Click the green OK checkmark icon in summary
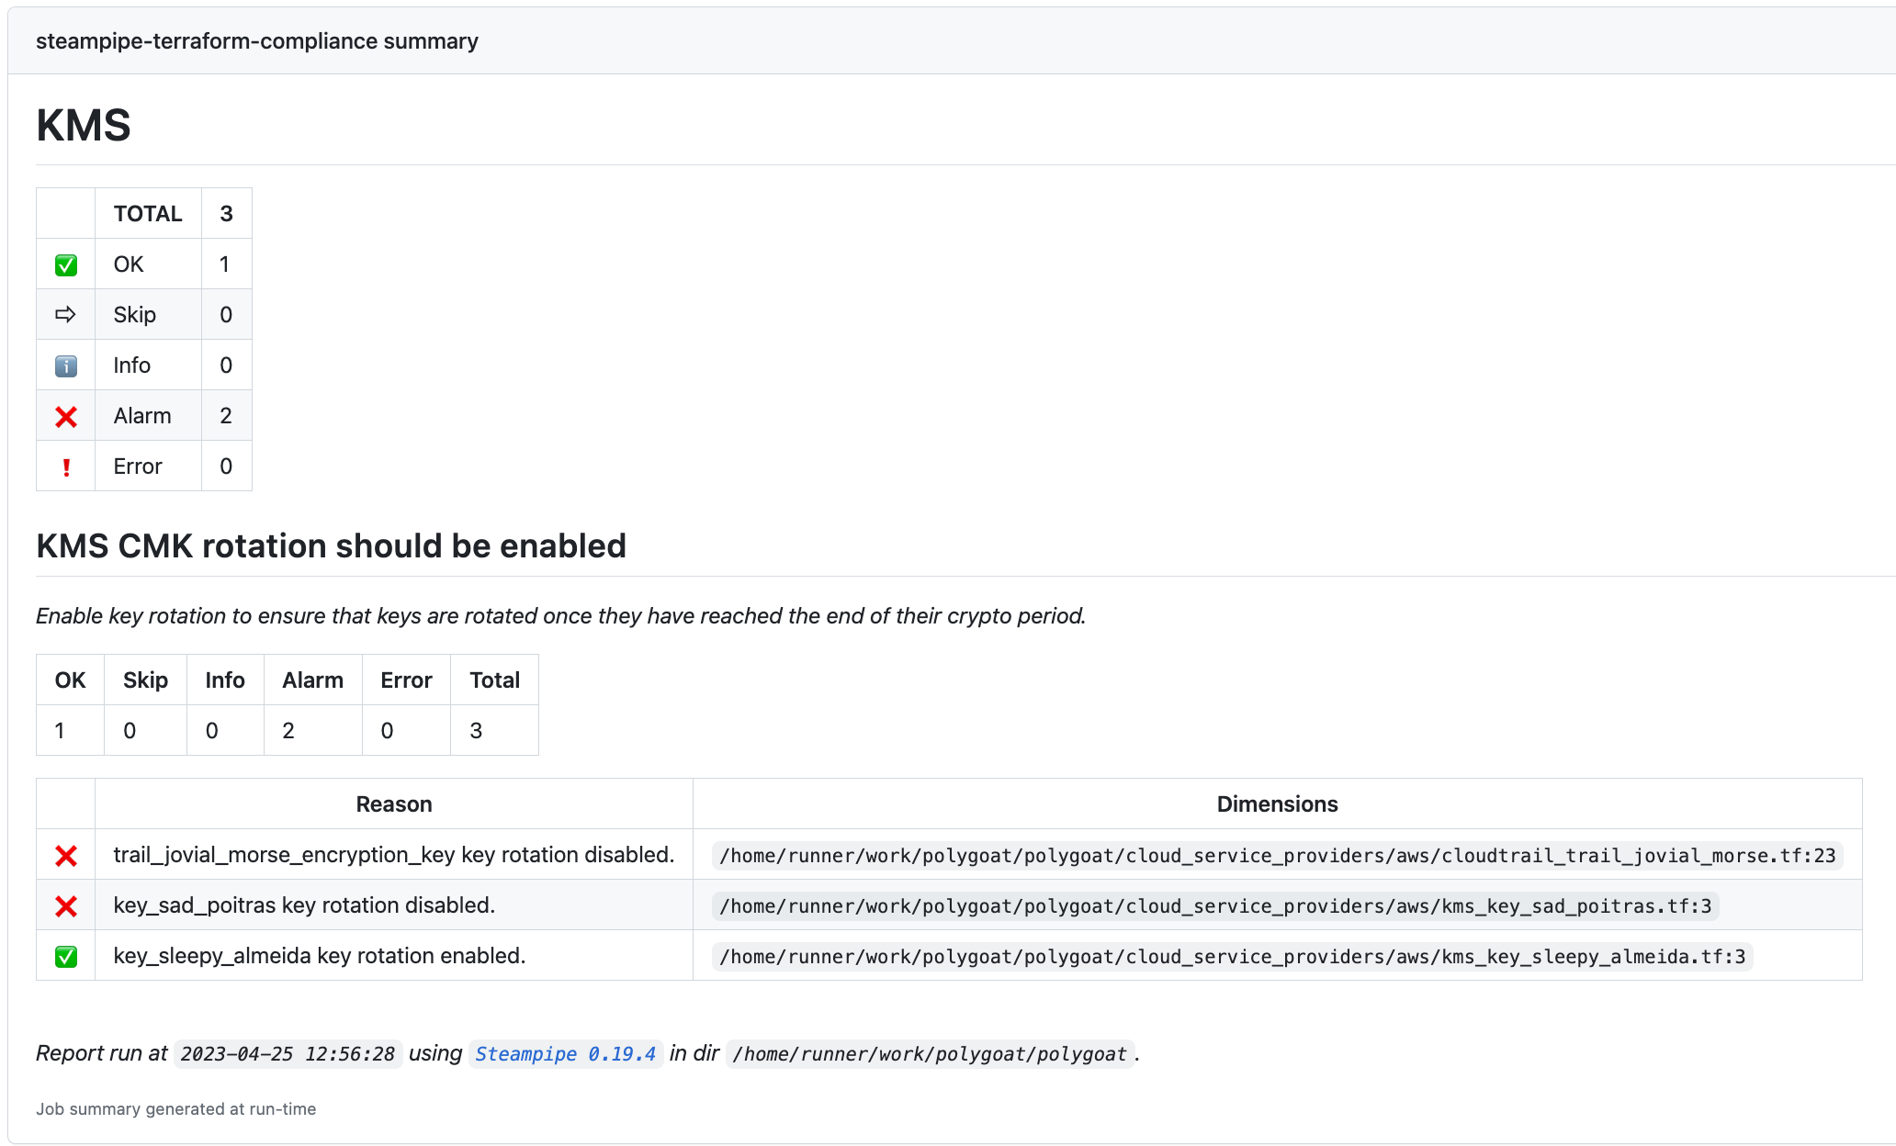This screenshot has height=1146, width=1896. [65, 265]
